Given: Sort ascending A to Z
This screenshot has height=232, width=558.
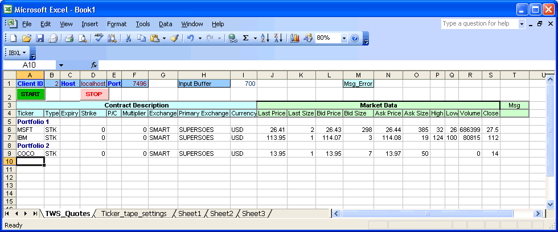Looking at the screenshot, I should coord(265,38).
